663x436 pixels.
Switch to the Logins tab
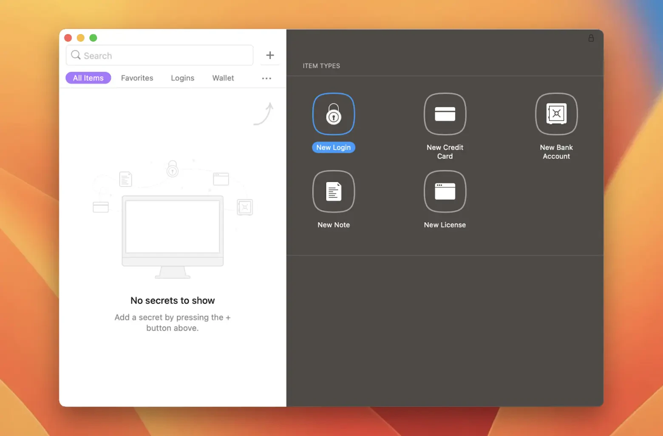click(x=183, y=78)
